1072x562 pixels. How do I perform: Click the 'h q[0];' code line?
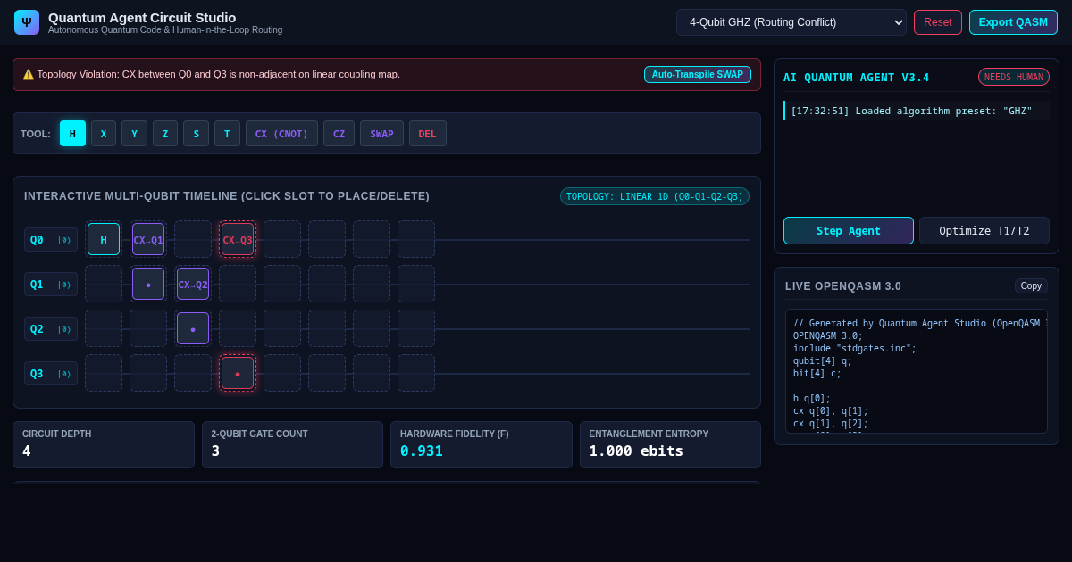(x=812, y=399)
